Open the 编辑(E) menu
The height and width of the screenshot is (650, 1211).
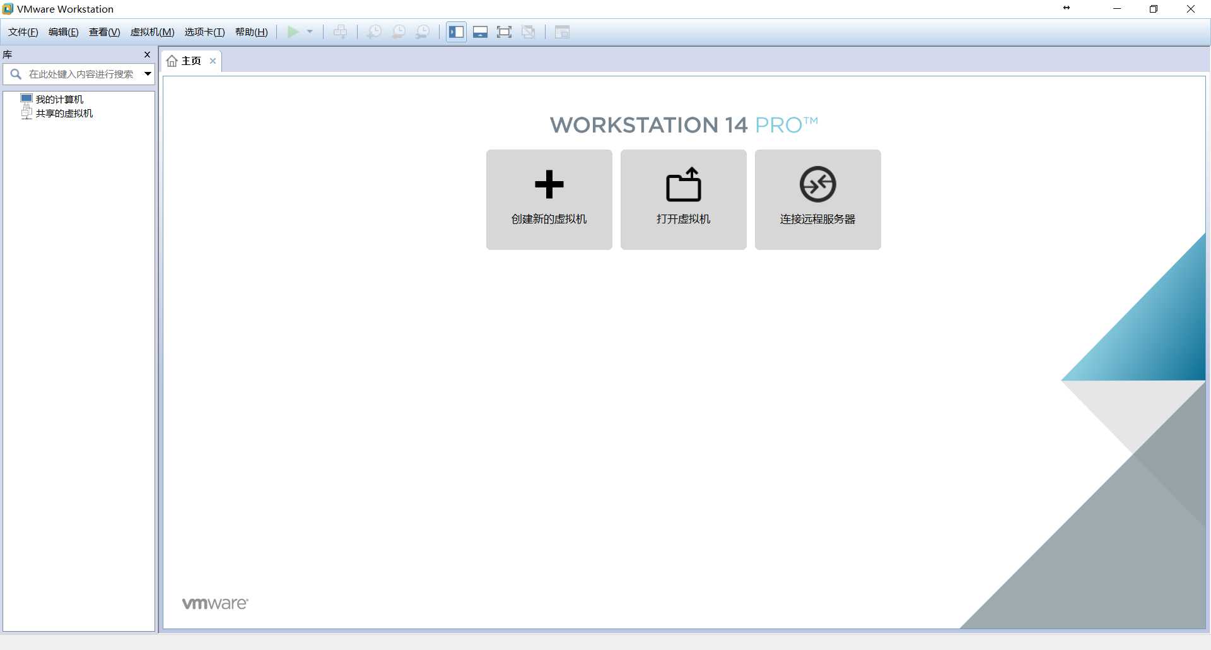click(x=64, y=32)
